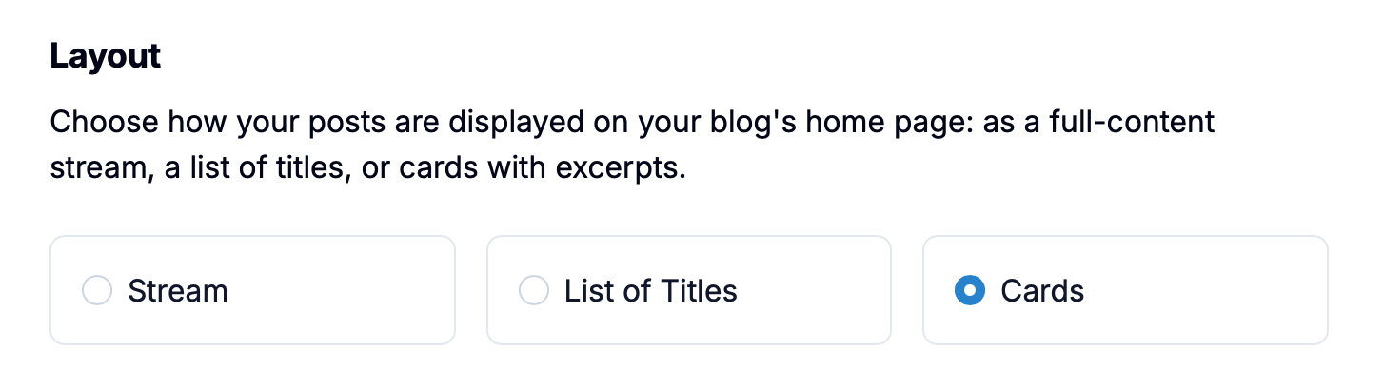This screenshot has width=1384, height=390.
Task: Switch home page to List of Titles circle
Action: coord(533,290)
